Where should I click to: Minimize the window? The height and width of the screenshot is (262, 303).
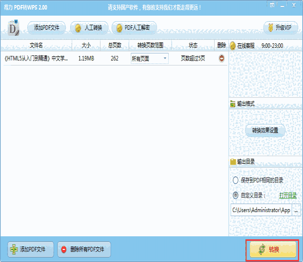coord(282,6)
